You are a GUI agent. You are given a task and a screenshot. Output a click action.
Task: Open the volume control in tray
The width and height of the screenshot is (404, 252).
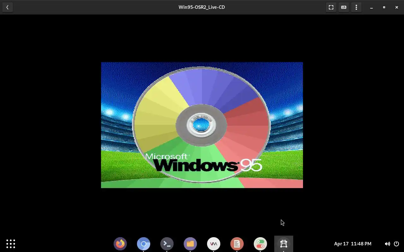point(387,244)
